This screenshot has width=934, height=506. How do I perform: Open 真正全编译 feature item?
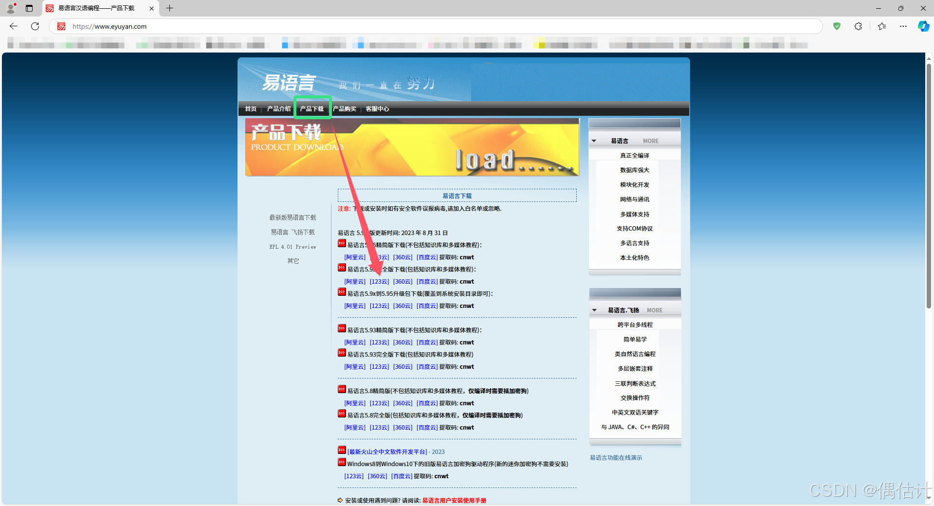tap(635, 156)
